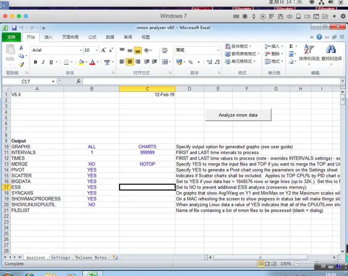348x276 pixels.
Task: Increase font size with larger A icon
Action: 104,50
